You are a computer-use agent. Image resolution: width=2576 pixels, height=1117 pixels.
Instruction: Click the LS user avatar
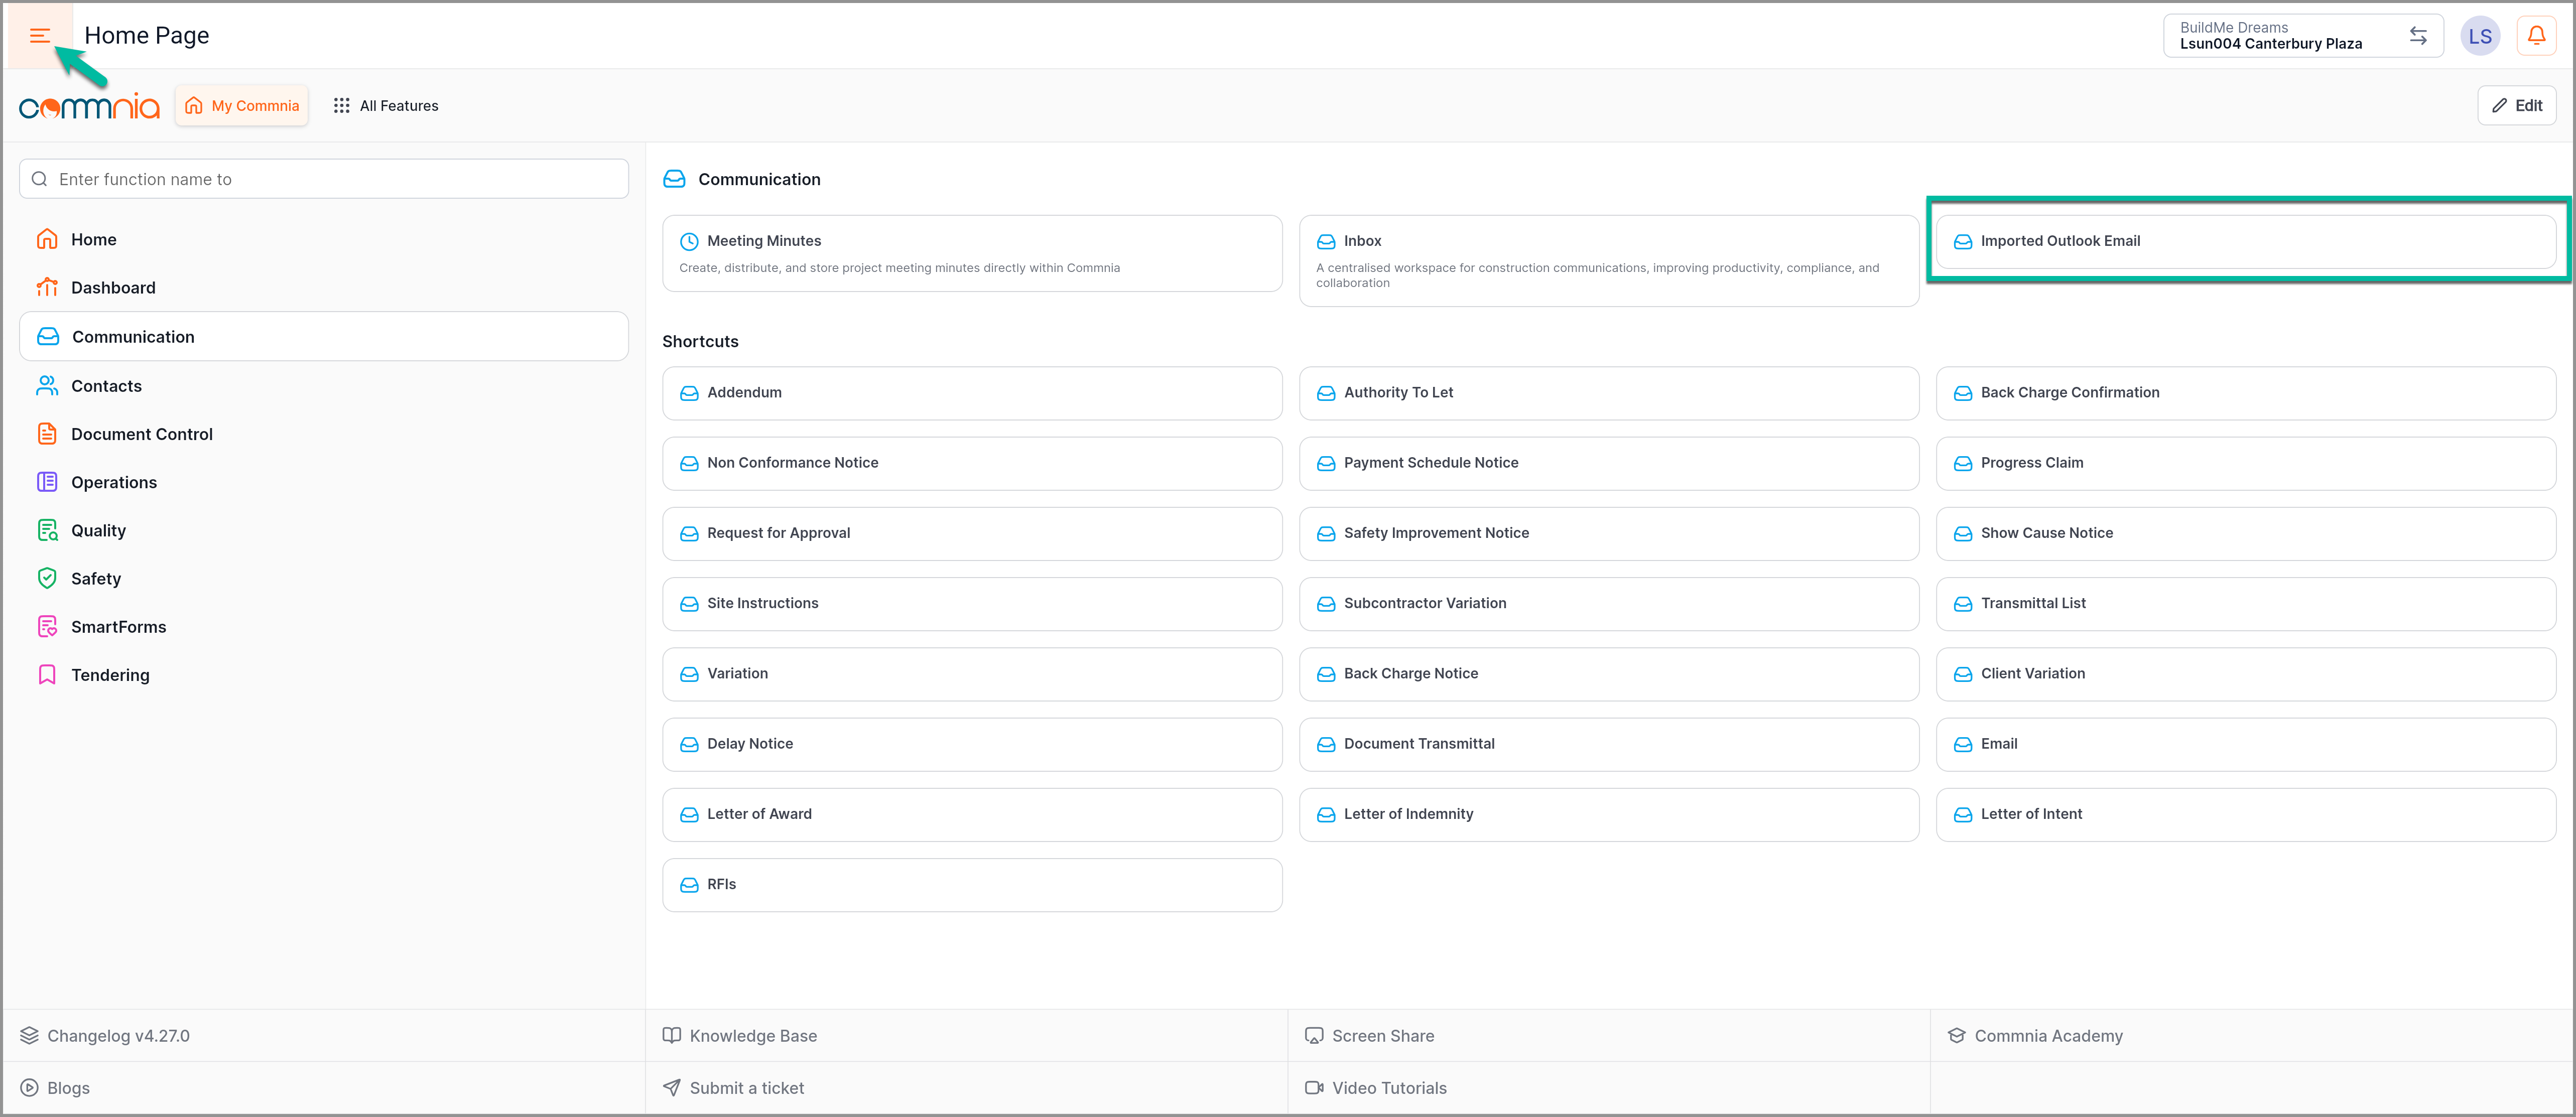pos(2479,36)
